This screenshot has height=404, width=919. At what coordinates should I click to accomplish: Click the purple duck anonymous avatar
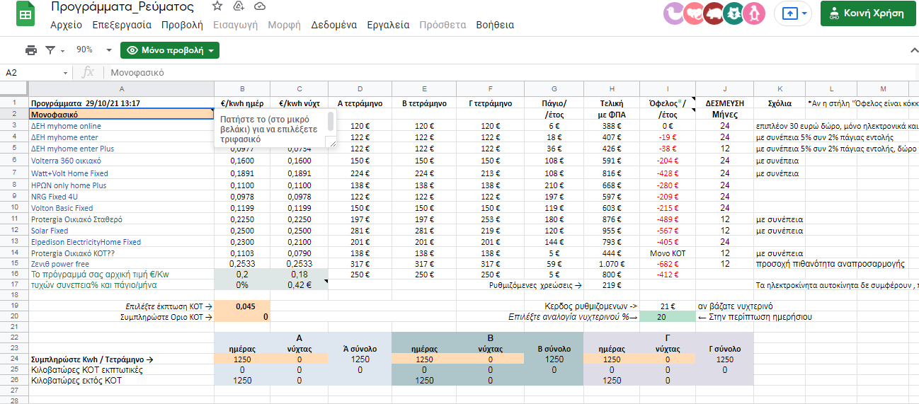673,13
